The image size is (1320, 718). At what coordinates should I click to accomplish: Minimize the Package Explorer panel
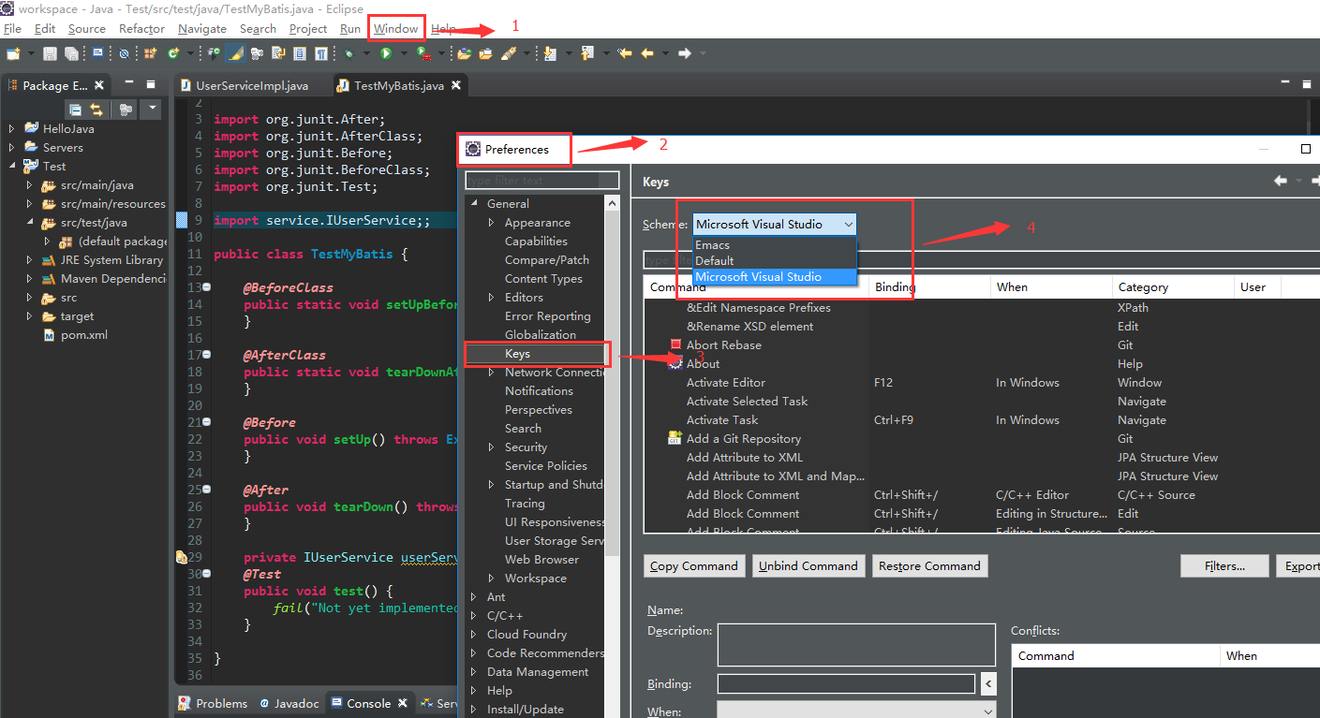click(127, 83)
